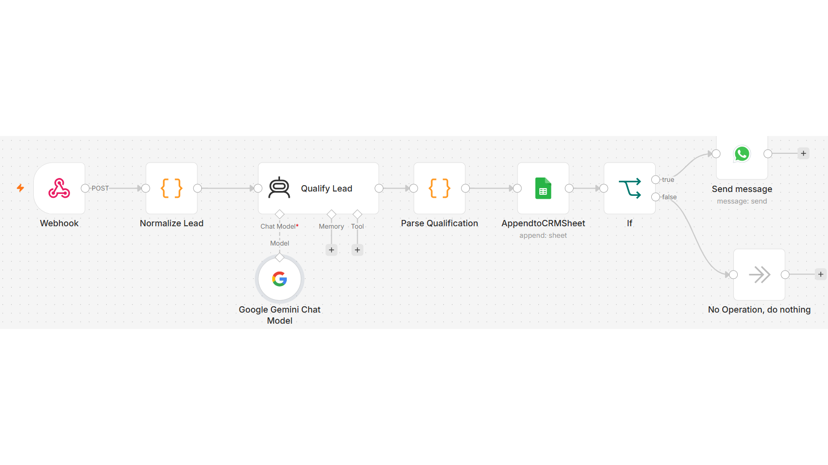This screenshot has height=465, width=828.
Task: Add node after No Operation
Action: [821, 274]
